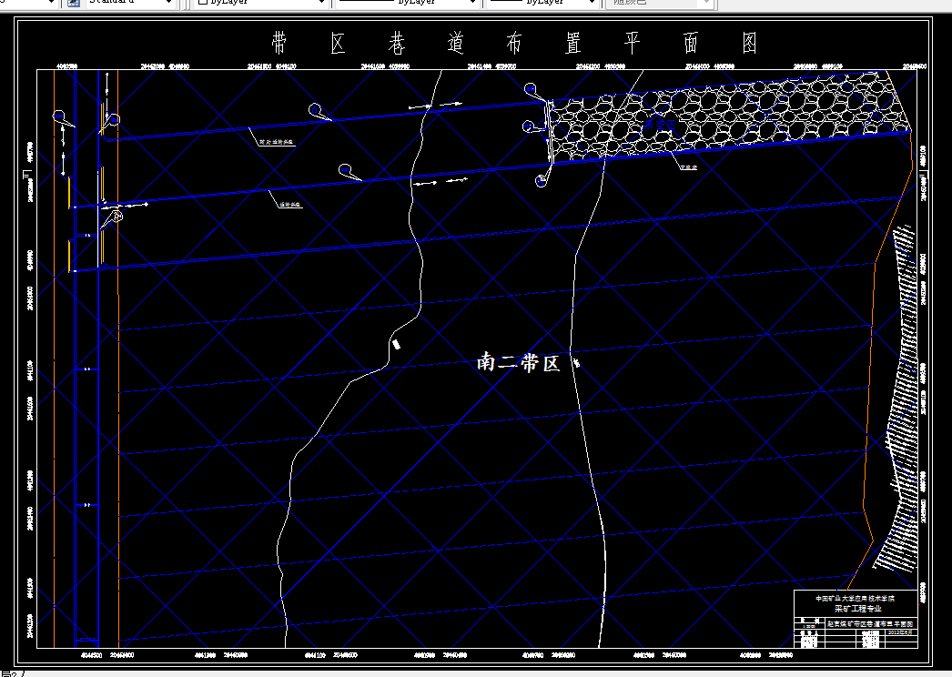The height and width of the screenshot is (677, 952).
Task: Select the 道 character in drawing title
Action: (455, 44)
